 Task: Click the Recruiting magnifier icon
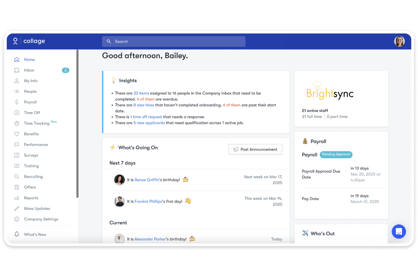click(17, 176)
